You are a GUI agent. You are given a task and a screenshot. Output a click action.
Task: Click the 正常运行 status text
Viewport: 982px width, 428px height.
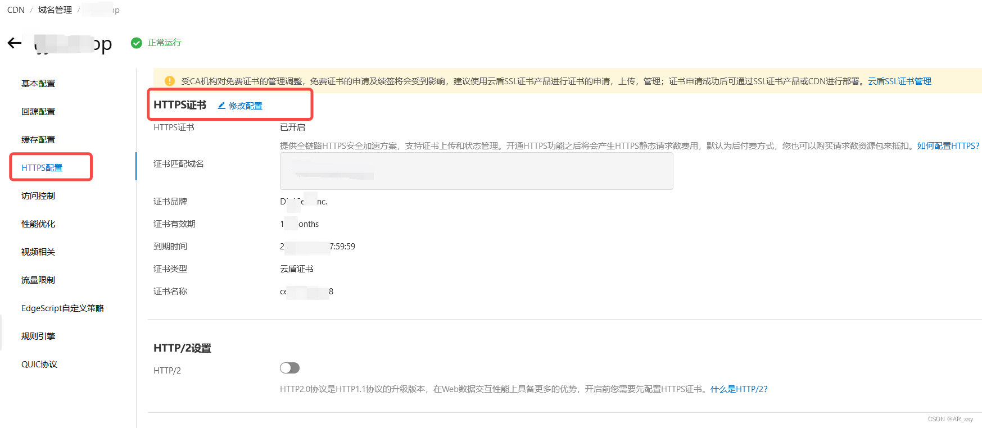pyautogui.click(x=165, y=43)
